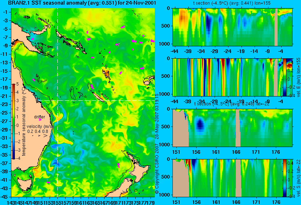Image resolution: width=301 pixels, height=205 pixels.
Task: Click the '176' label under the lat=-22 velocity section
Action: [x=276, y=202]
